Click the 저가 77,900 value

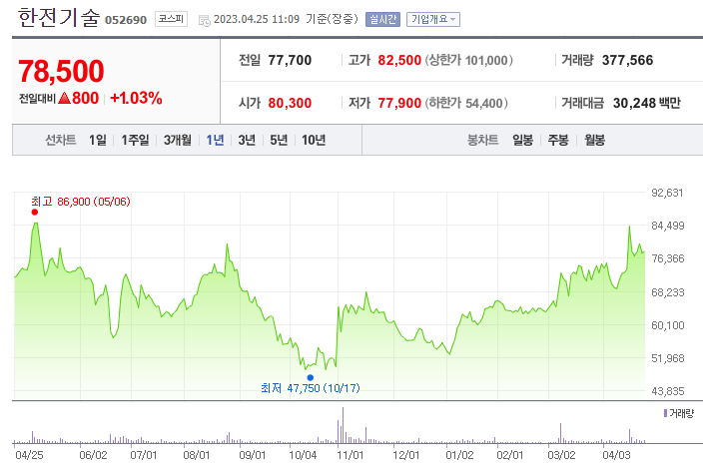pyautogui.click(x=399, y=103)
